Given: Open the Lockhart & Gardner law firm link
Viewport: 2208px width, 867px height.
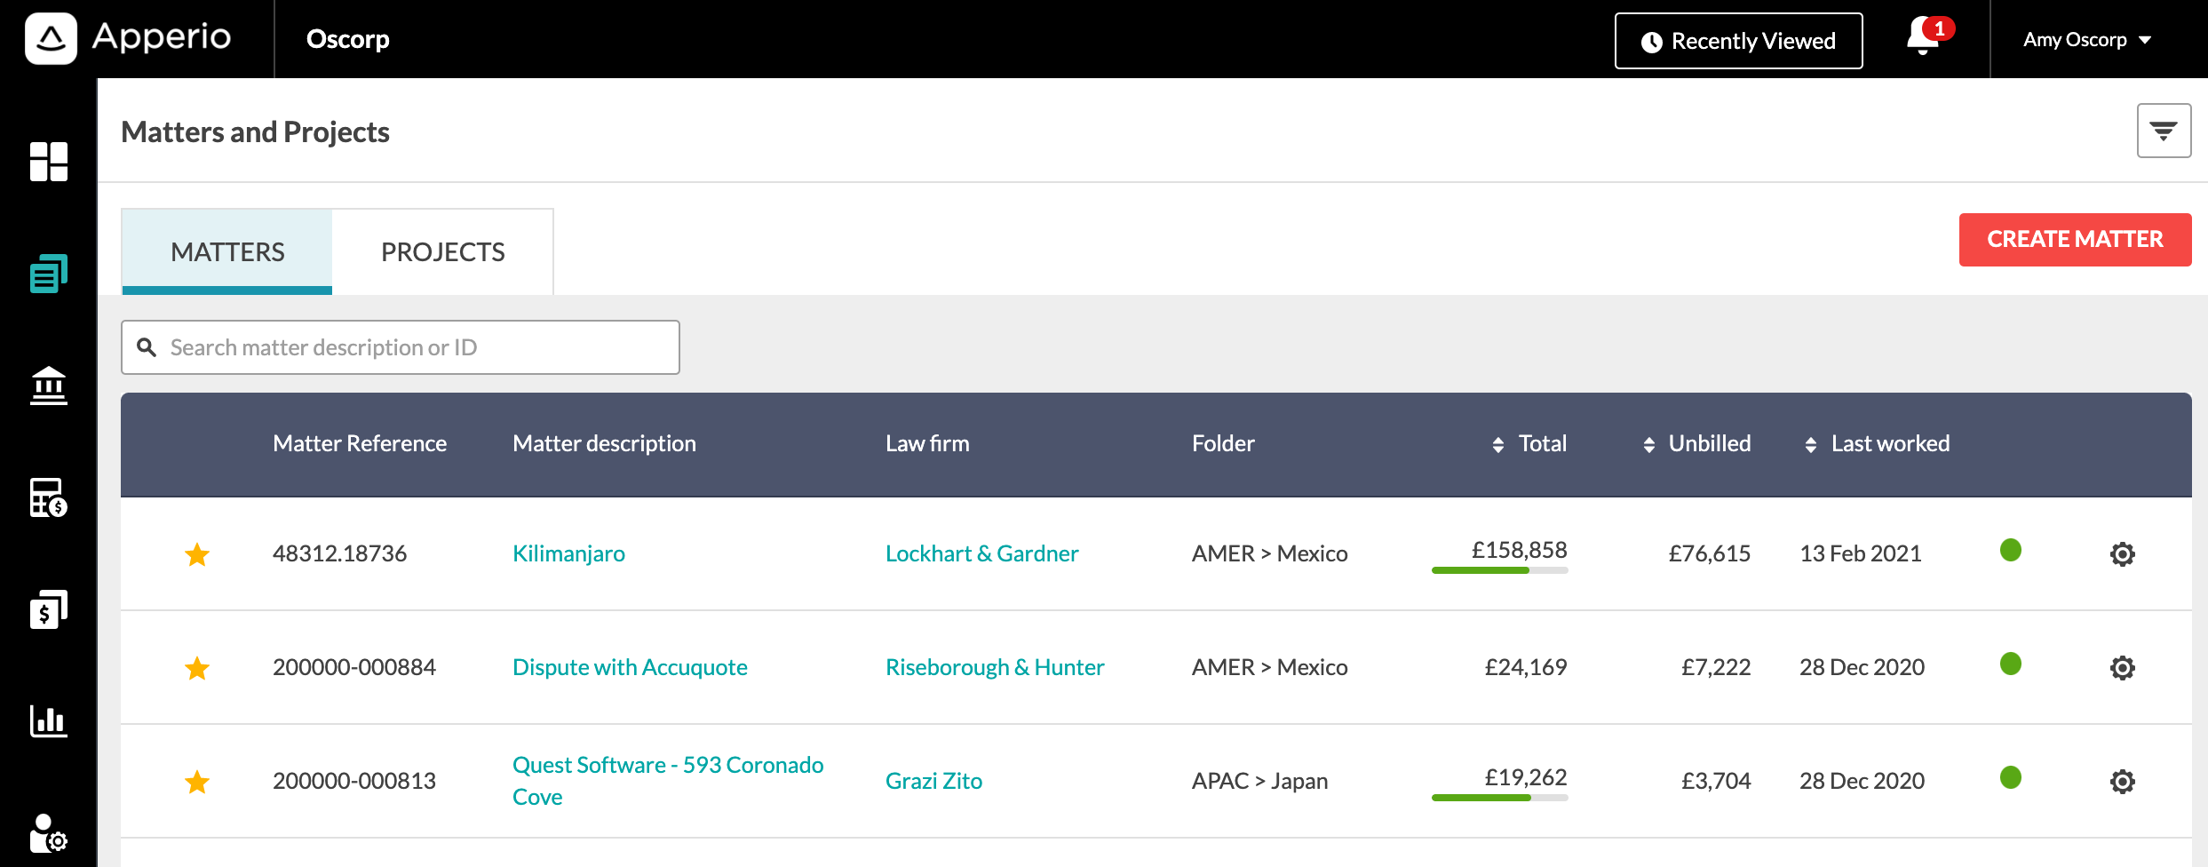Looking at the screenshot, I should coord(981,553).
